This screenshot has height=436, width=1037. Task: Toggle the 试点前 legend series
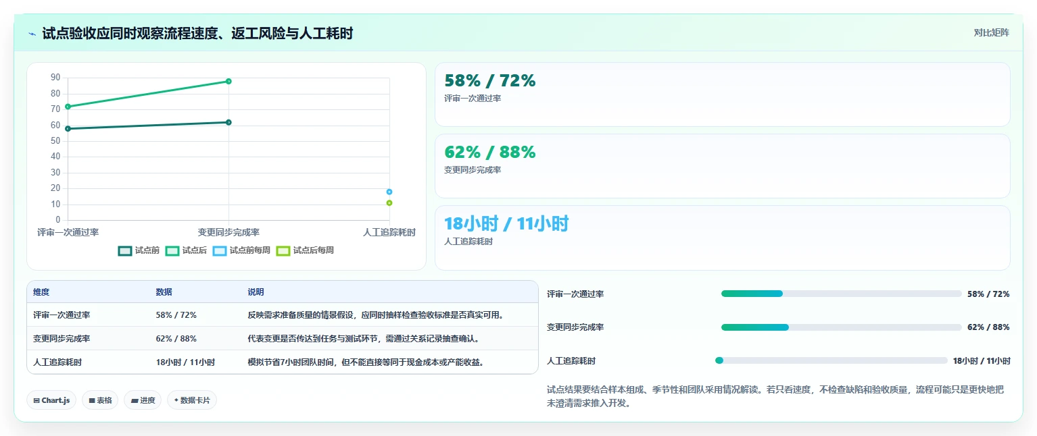pos(139,250)
